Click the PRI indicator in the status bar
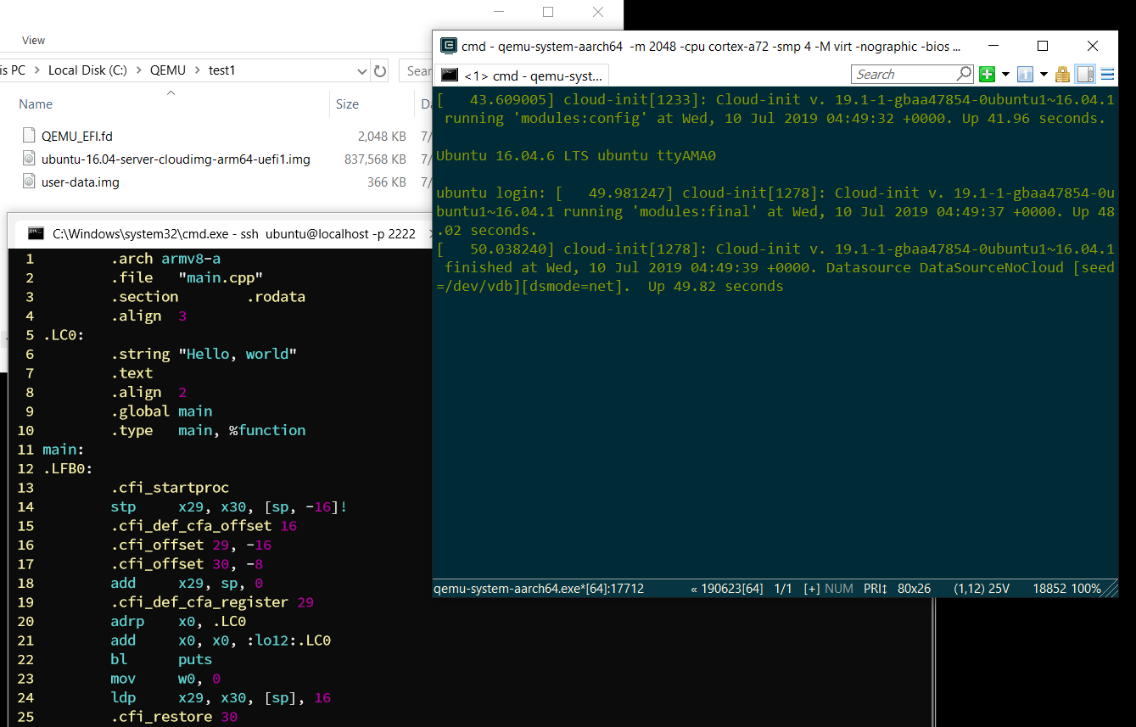This screenshot has height=727, width=1136. coord(873,588)
